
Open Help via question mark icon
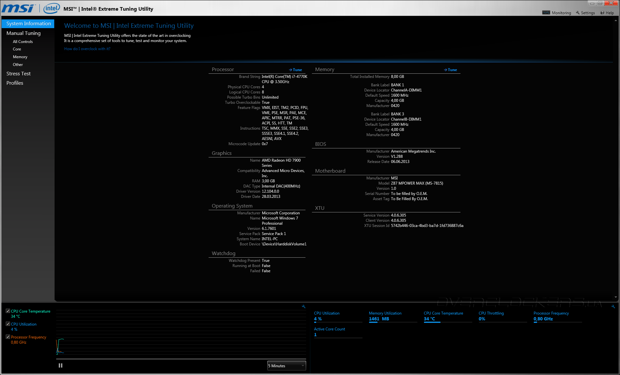click(602, 13)
